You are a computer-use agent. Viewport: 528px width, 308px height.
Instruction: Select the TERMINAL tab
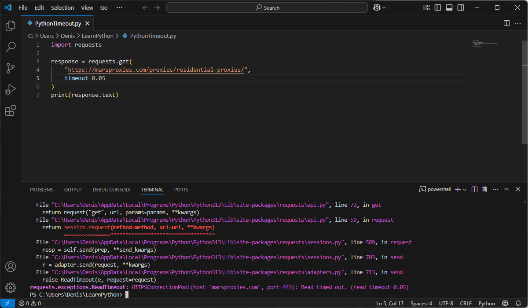pyautogui.click(x=152, y=190)
